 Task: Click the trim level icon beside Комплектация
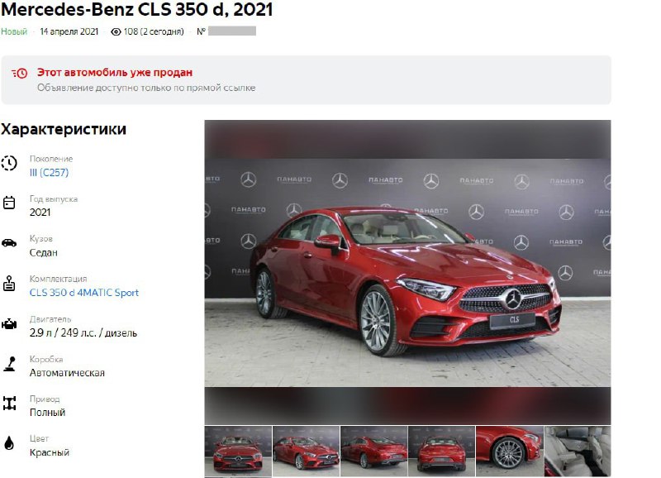click(x=9, y=283)
